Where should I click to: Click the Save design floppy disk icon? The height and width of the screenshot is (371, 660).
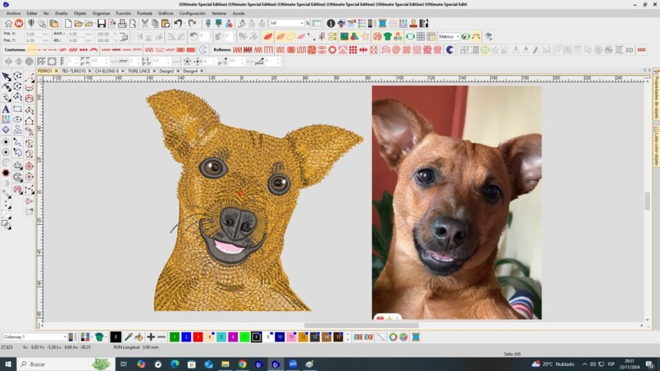(x=101, y=23)
